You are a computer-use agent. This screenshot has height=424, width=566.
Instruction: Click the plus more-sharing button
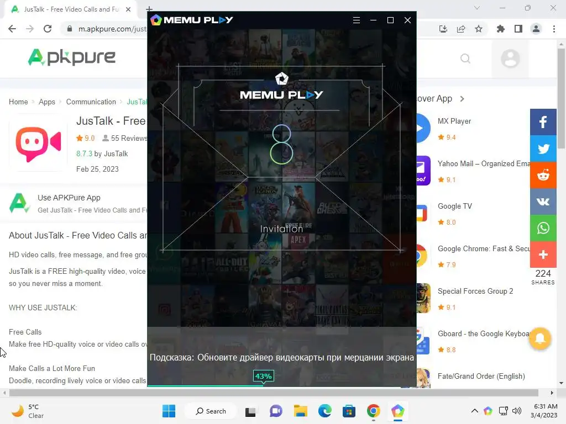click(543, 255)
